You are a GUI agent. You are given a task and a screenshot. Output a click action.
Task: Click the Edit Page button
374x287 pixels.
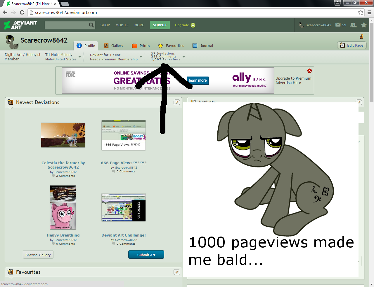[x=352, y=45]
